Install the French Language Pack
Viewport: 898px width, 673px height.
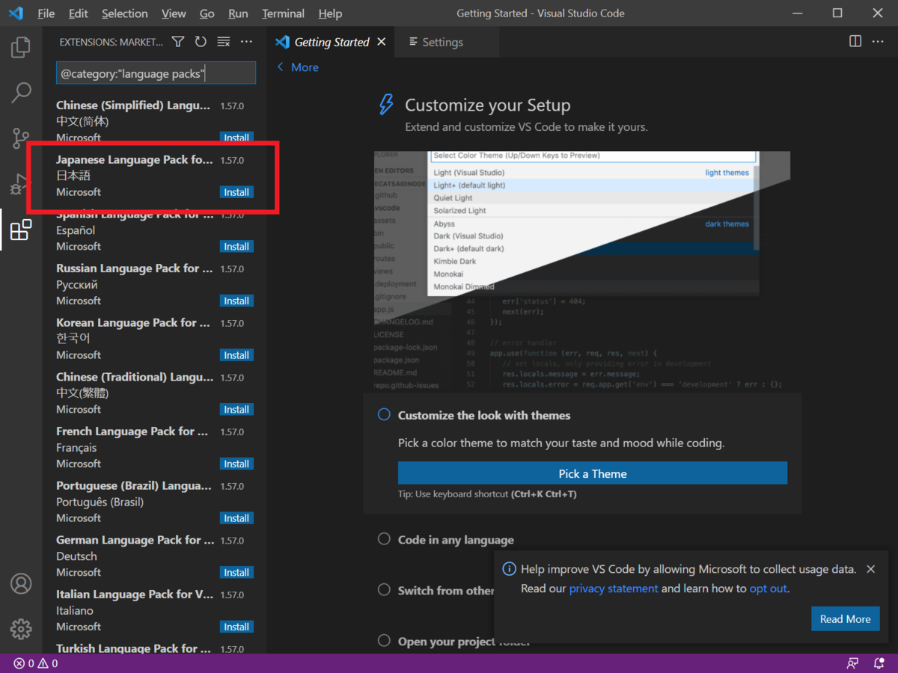(236, 464)
